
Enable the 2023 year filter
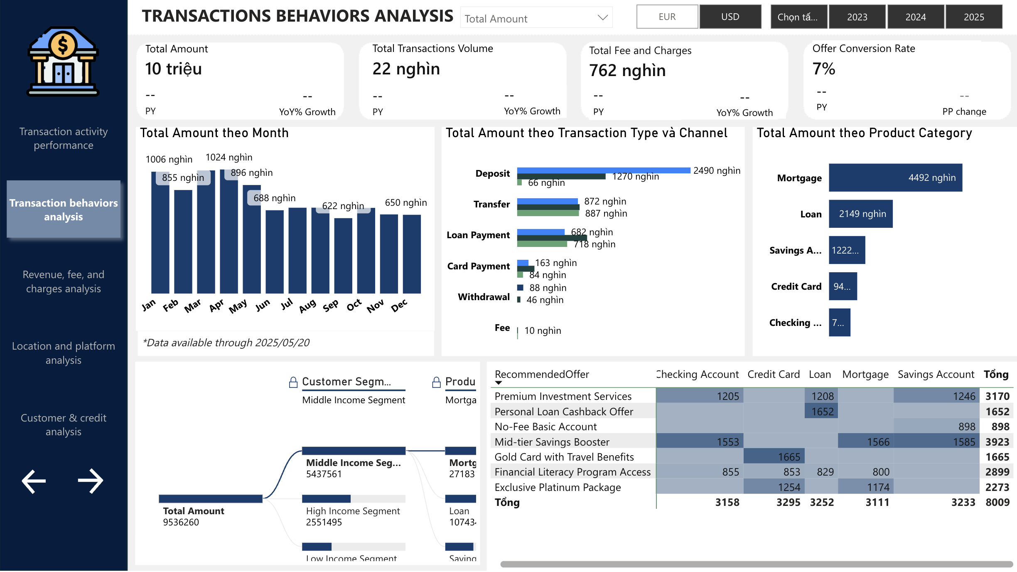pos(857,17)
